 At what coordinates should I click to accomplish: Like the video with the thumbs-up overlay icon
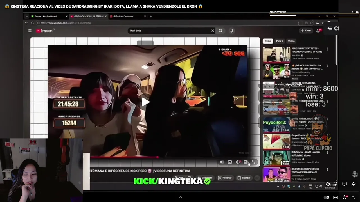click(x=328, y=184)
